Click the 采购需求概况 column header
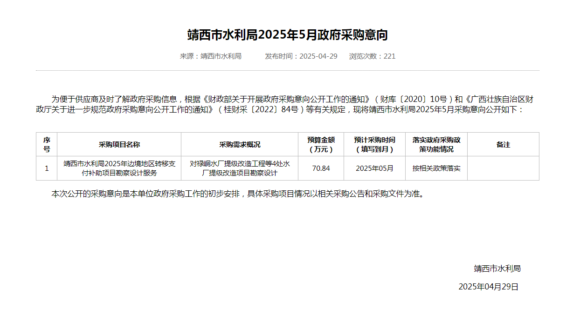The width and height of the screenshot is (573, 309). 240,144
